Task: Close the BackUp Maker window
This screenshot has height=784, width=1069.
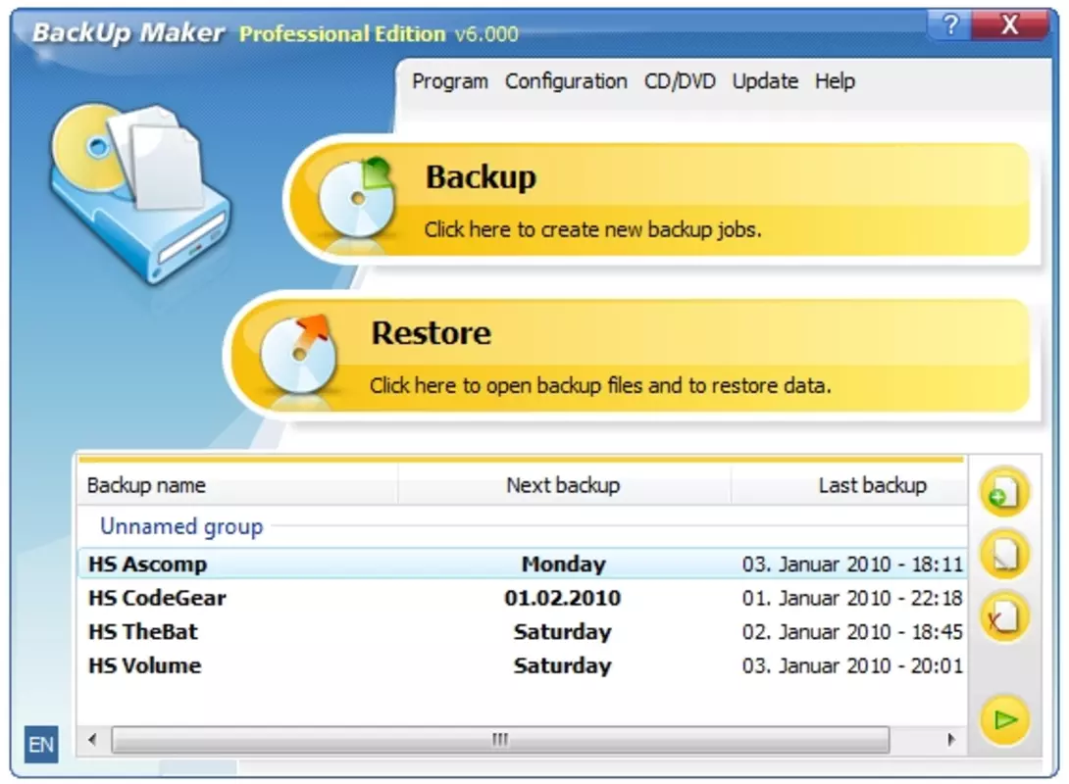Action: click(x=1010, y=25)
